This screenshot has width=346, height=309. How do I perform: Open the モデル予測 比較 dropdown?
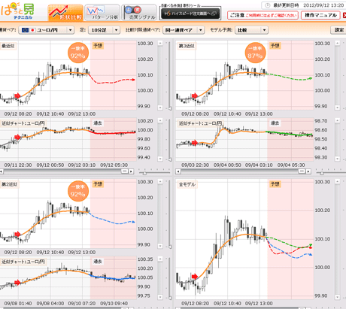click(251, 30)
